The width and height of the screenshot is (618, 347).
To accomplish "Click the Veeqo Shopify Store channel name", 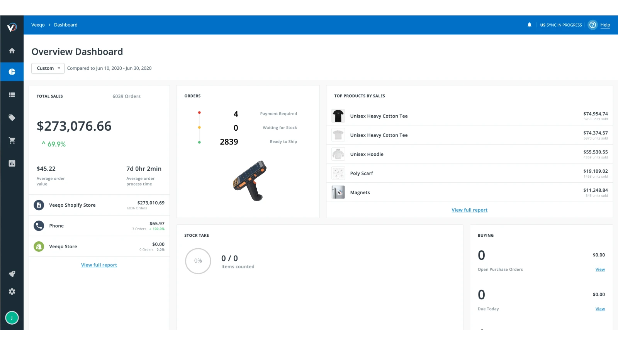I will [x=72, y=205].
